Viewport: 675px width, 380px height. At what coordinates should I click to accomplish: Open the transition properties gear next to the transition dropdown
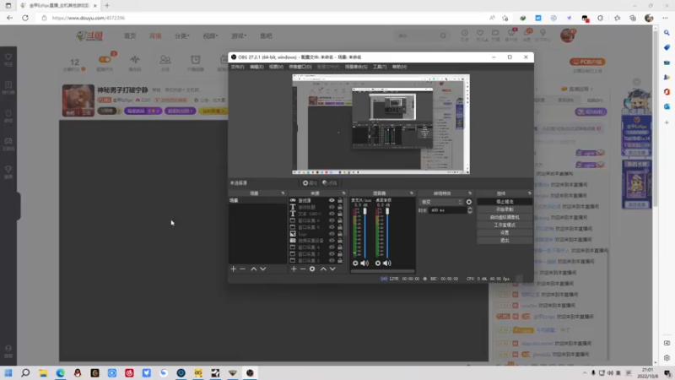click(x=469, y=202)
